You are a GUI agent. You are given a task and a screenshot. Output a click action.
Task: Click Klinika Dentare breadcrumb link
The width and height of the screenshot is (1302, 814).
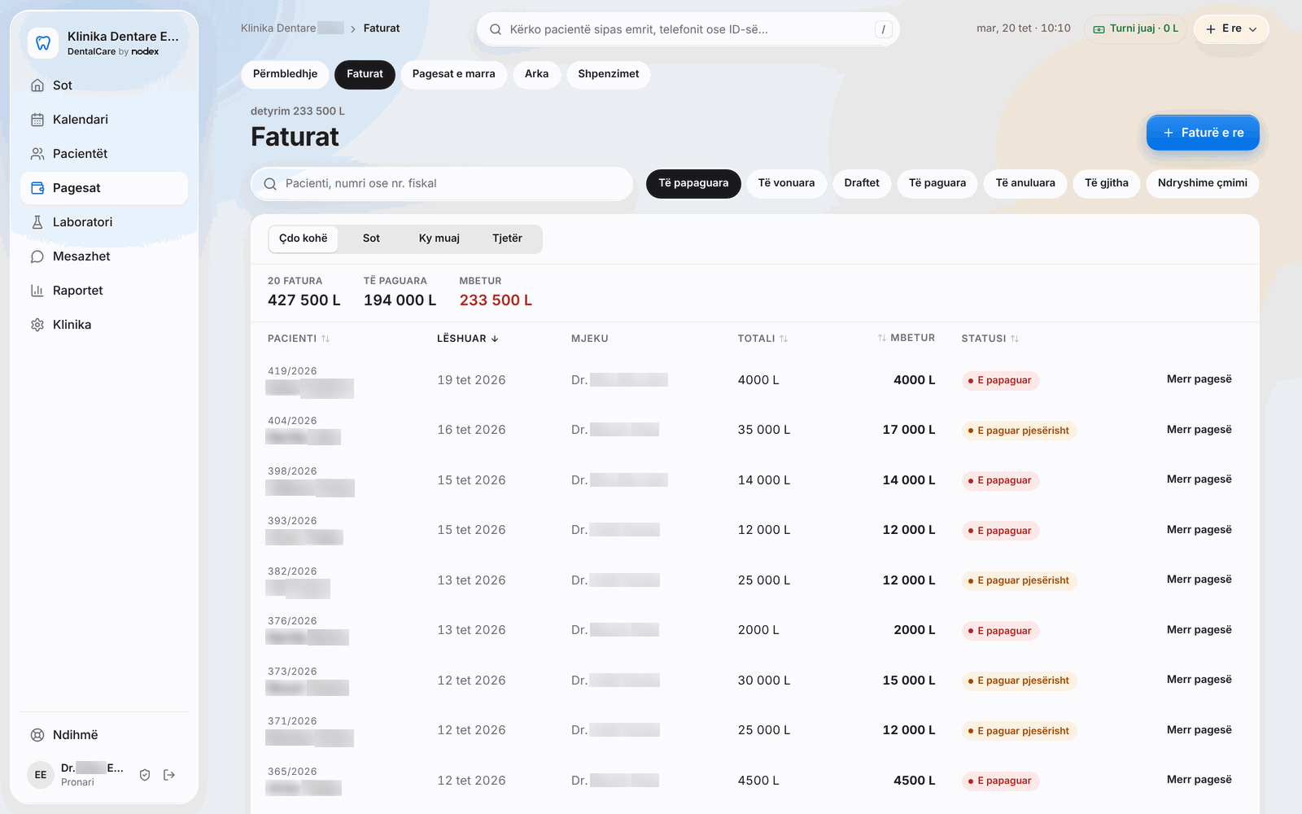pos(292,28)
